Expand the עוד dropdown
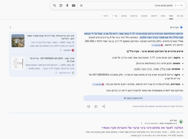188x139 pixels. (x=115, y=16)
